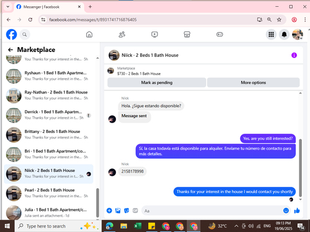Open the Julia 1 Bed 1 Bath Apartment chat

pyautogui.click(x=48, y=213)
